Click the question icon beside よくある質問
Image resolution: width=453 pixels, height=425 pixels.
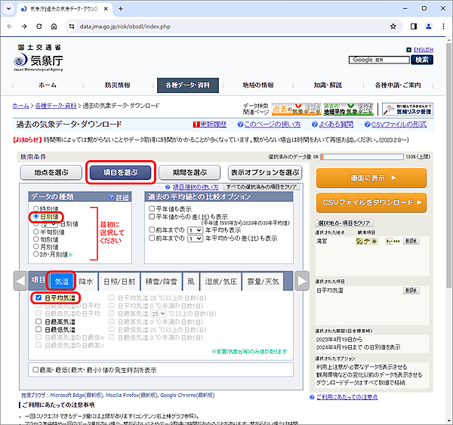point(314,125)
